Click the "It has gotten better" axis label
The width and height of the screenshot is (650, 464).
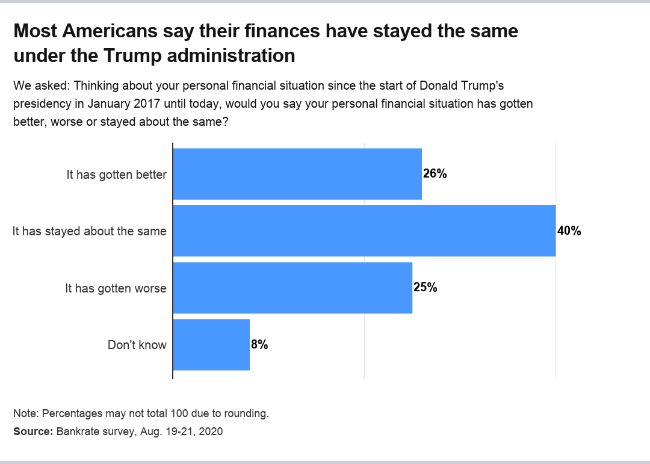click(x=116, y=175)
